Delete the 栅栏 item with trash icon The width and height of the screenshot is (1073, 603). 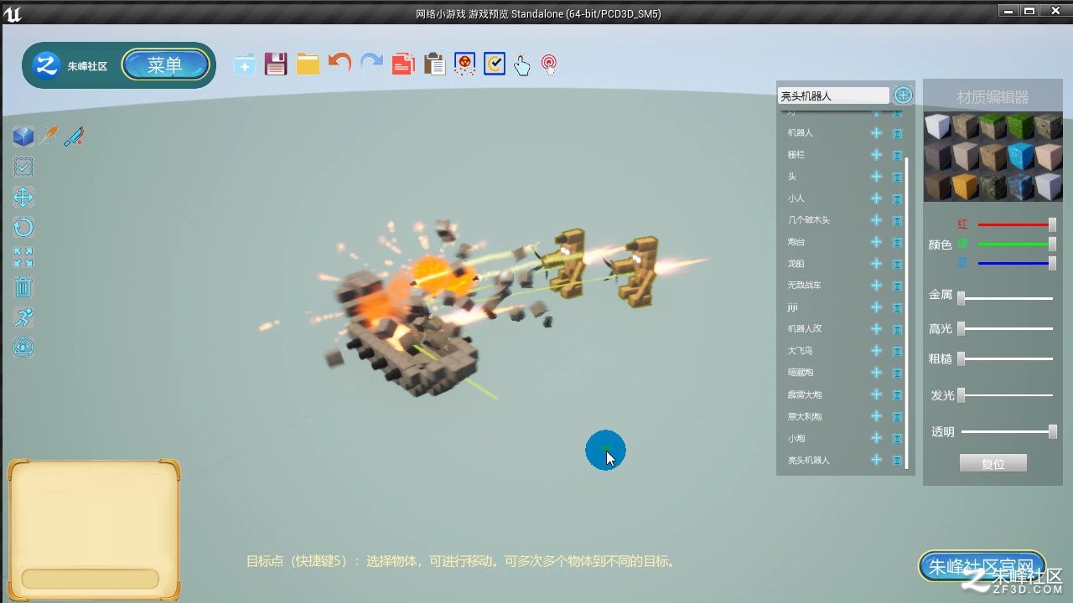point(897,155)
